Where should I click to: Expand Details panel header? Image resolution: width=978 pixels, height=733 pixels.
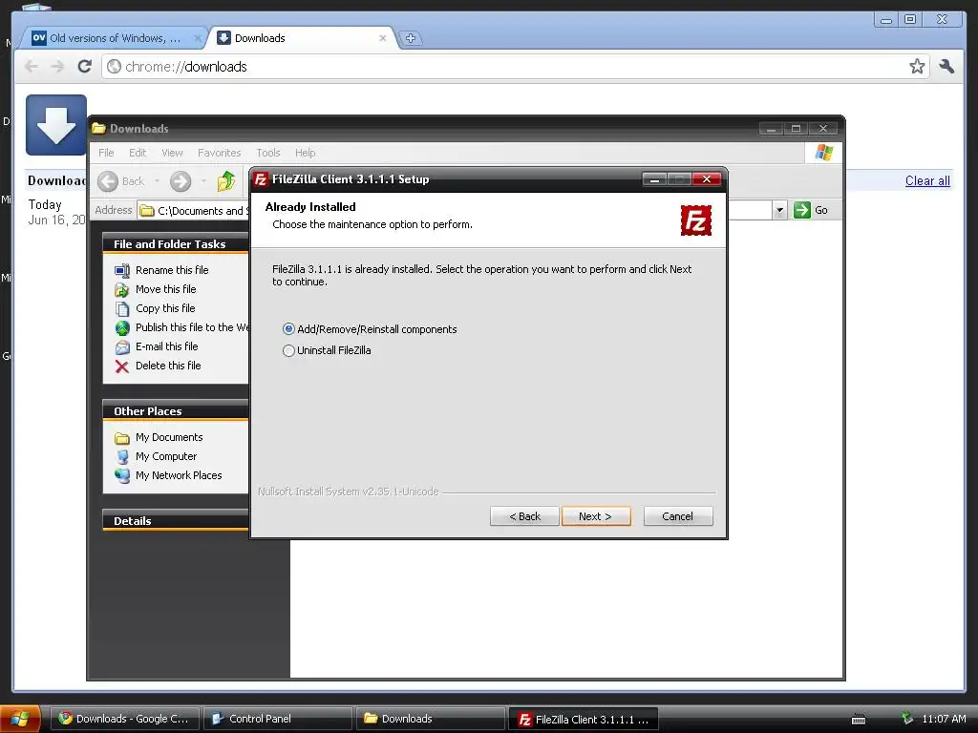(x=176, y=521)
